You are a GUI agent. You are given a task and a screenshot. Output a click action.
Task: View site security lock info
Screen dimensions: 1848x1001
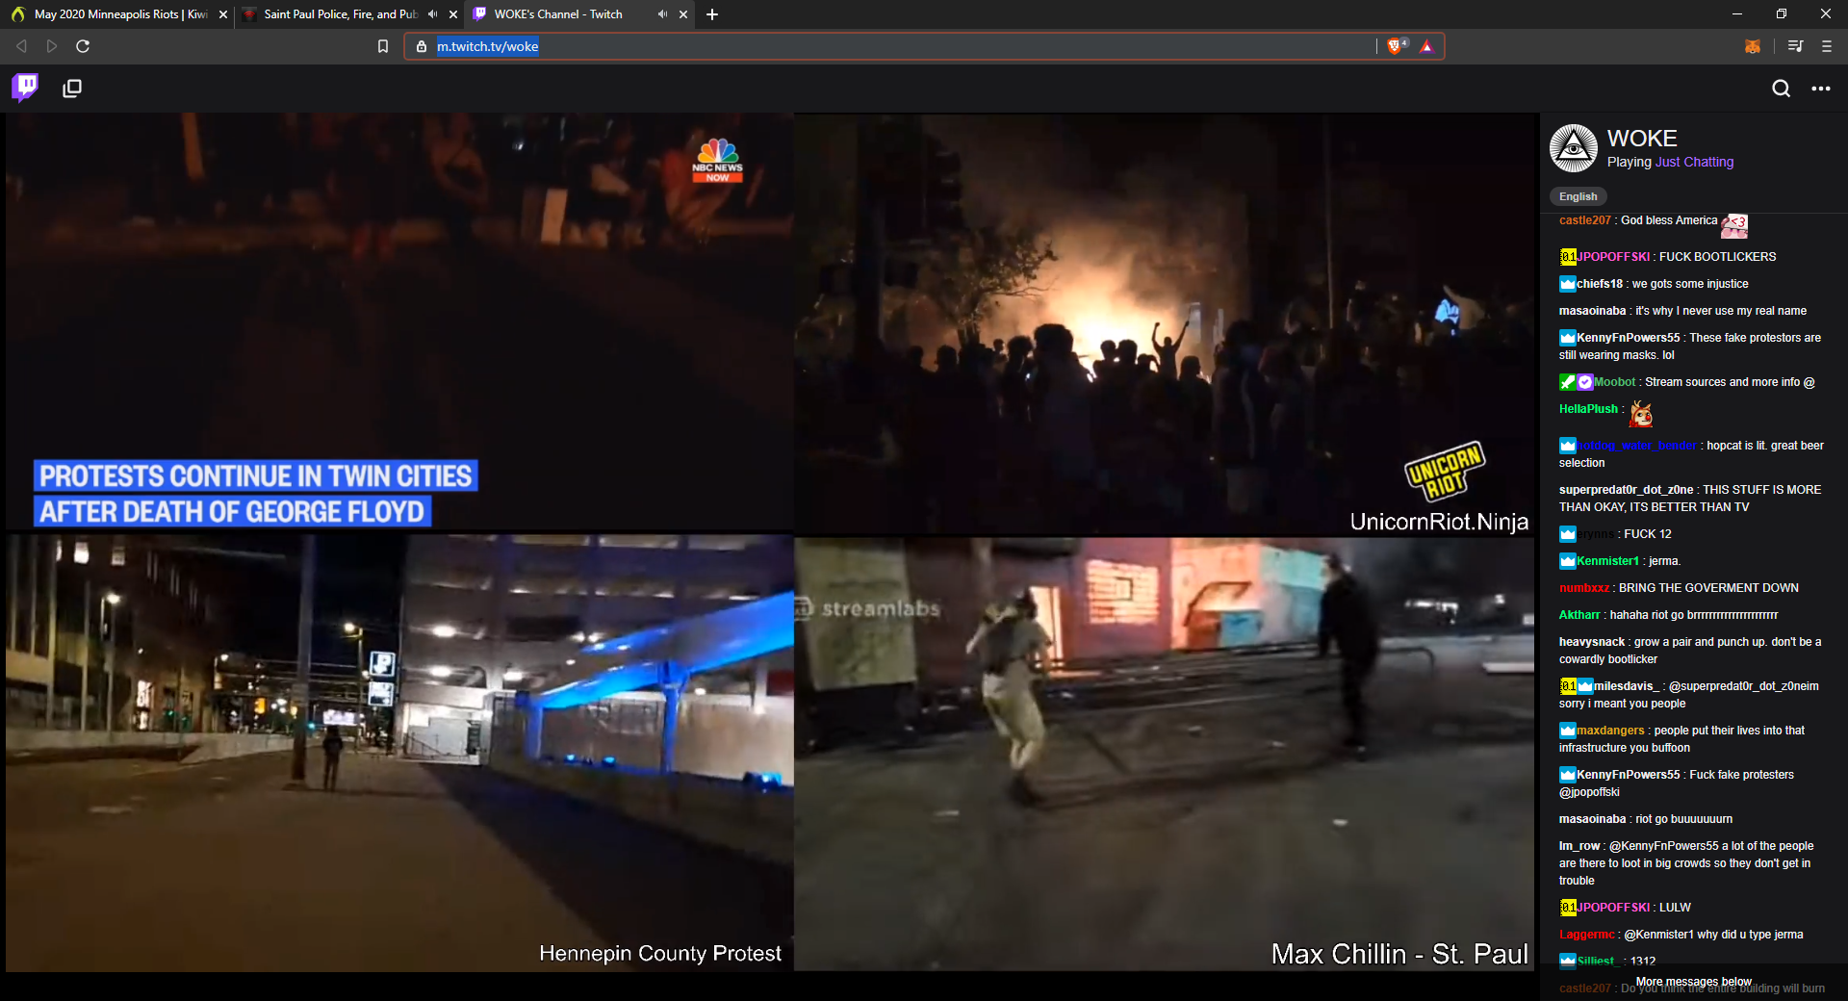pos(422,46)
